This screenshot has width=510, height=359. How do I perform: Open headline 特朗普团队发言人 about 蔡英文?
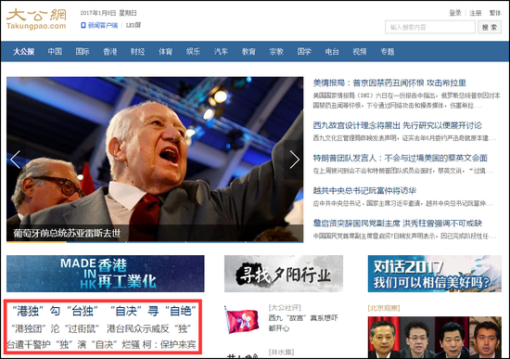pyautogui.click(x=401, y=159)
